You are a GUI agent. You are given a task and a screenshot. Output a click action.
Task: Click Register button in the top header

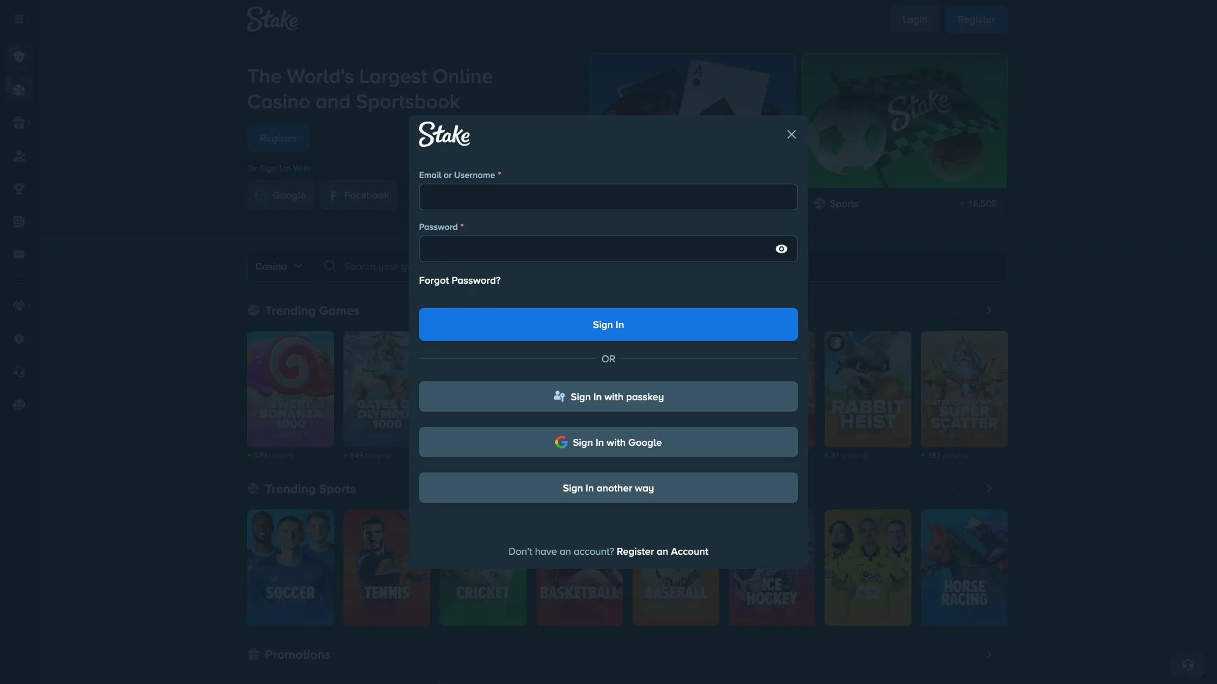976,20
